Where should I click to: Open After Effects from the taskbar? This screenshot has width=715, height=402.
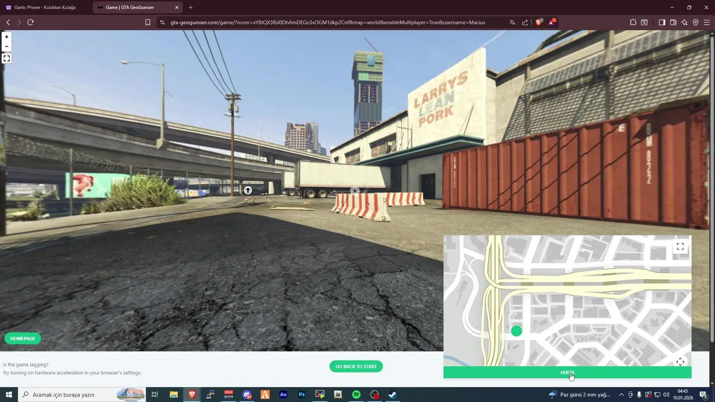point(283,395)
